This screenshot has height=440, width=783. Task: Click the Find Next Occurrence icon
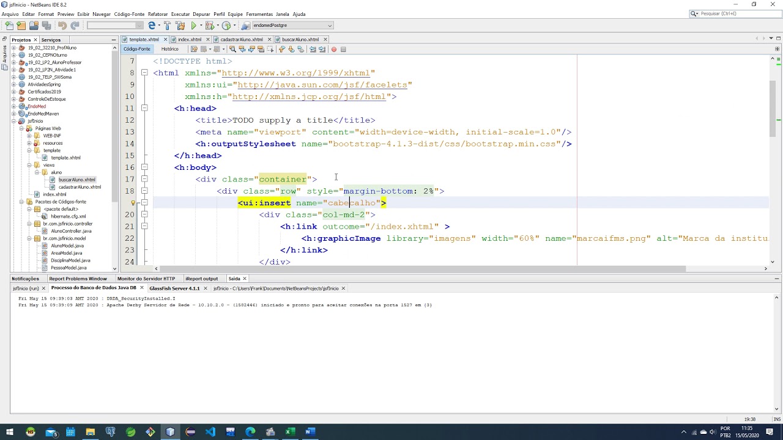(x=251, y=49)
